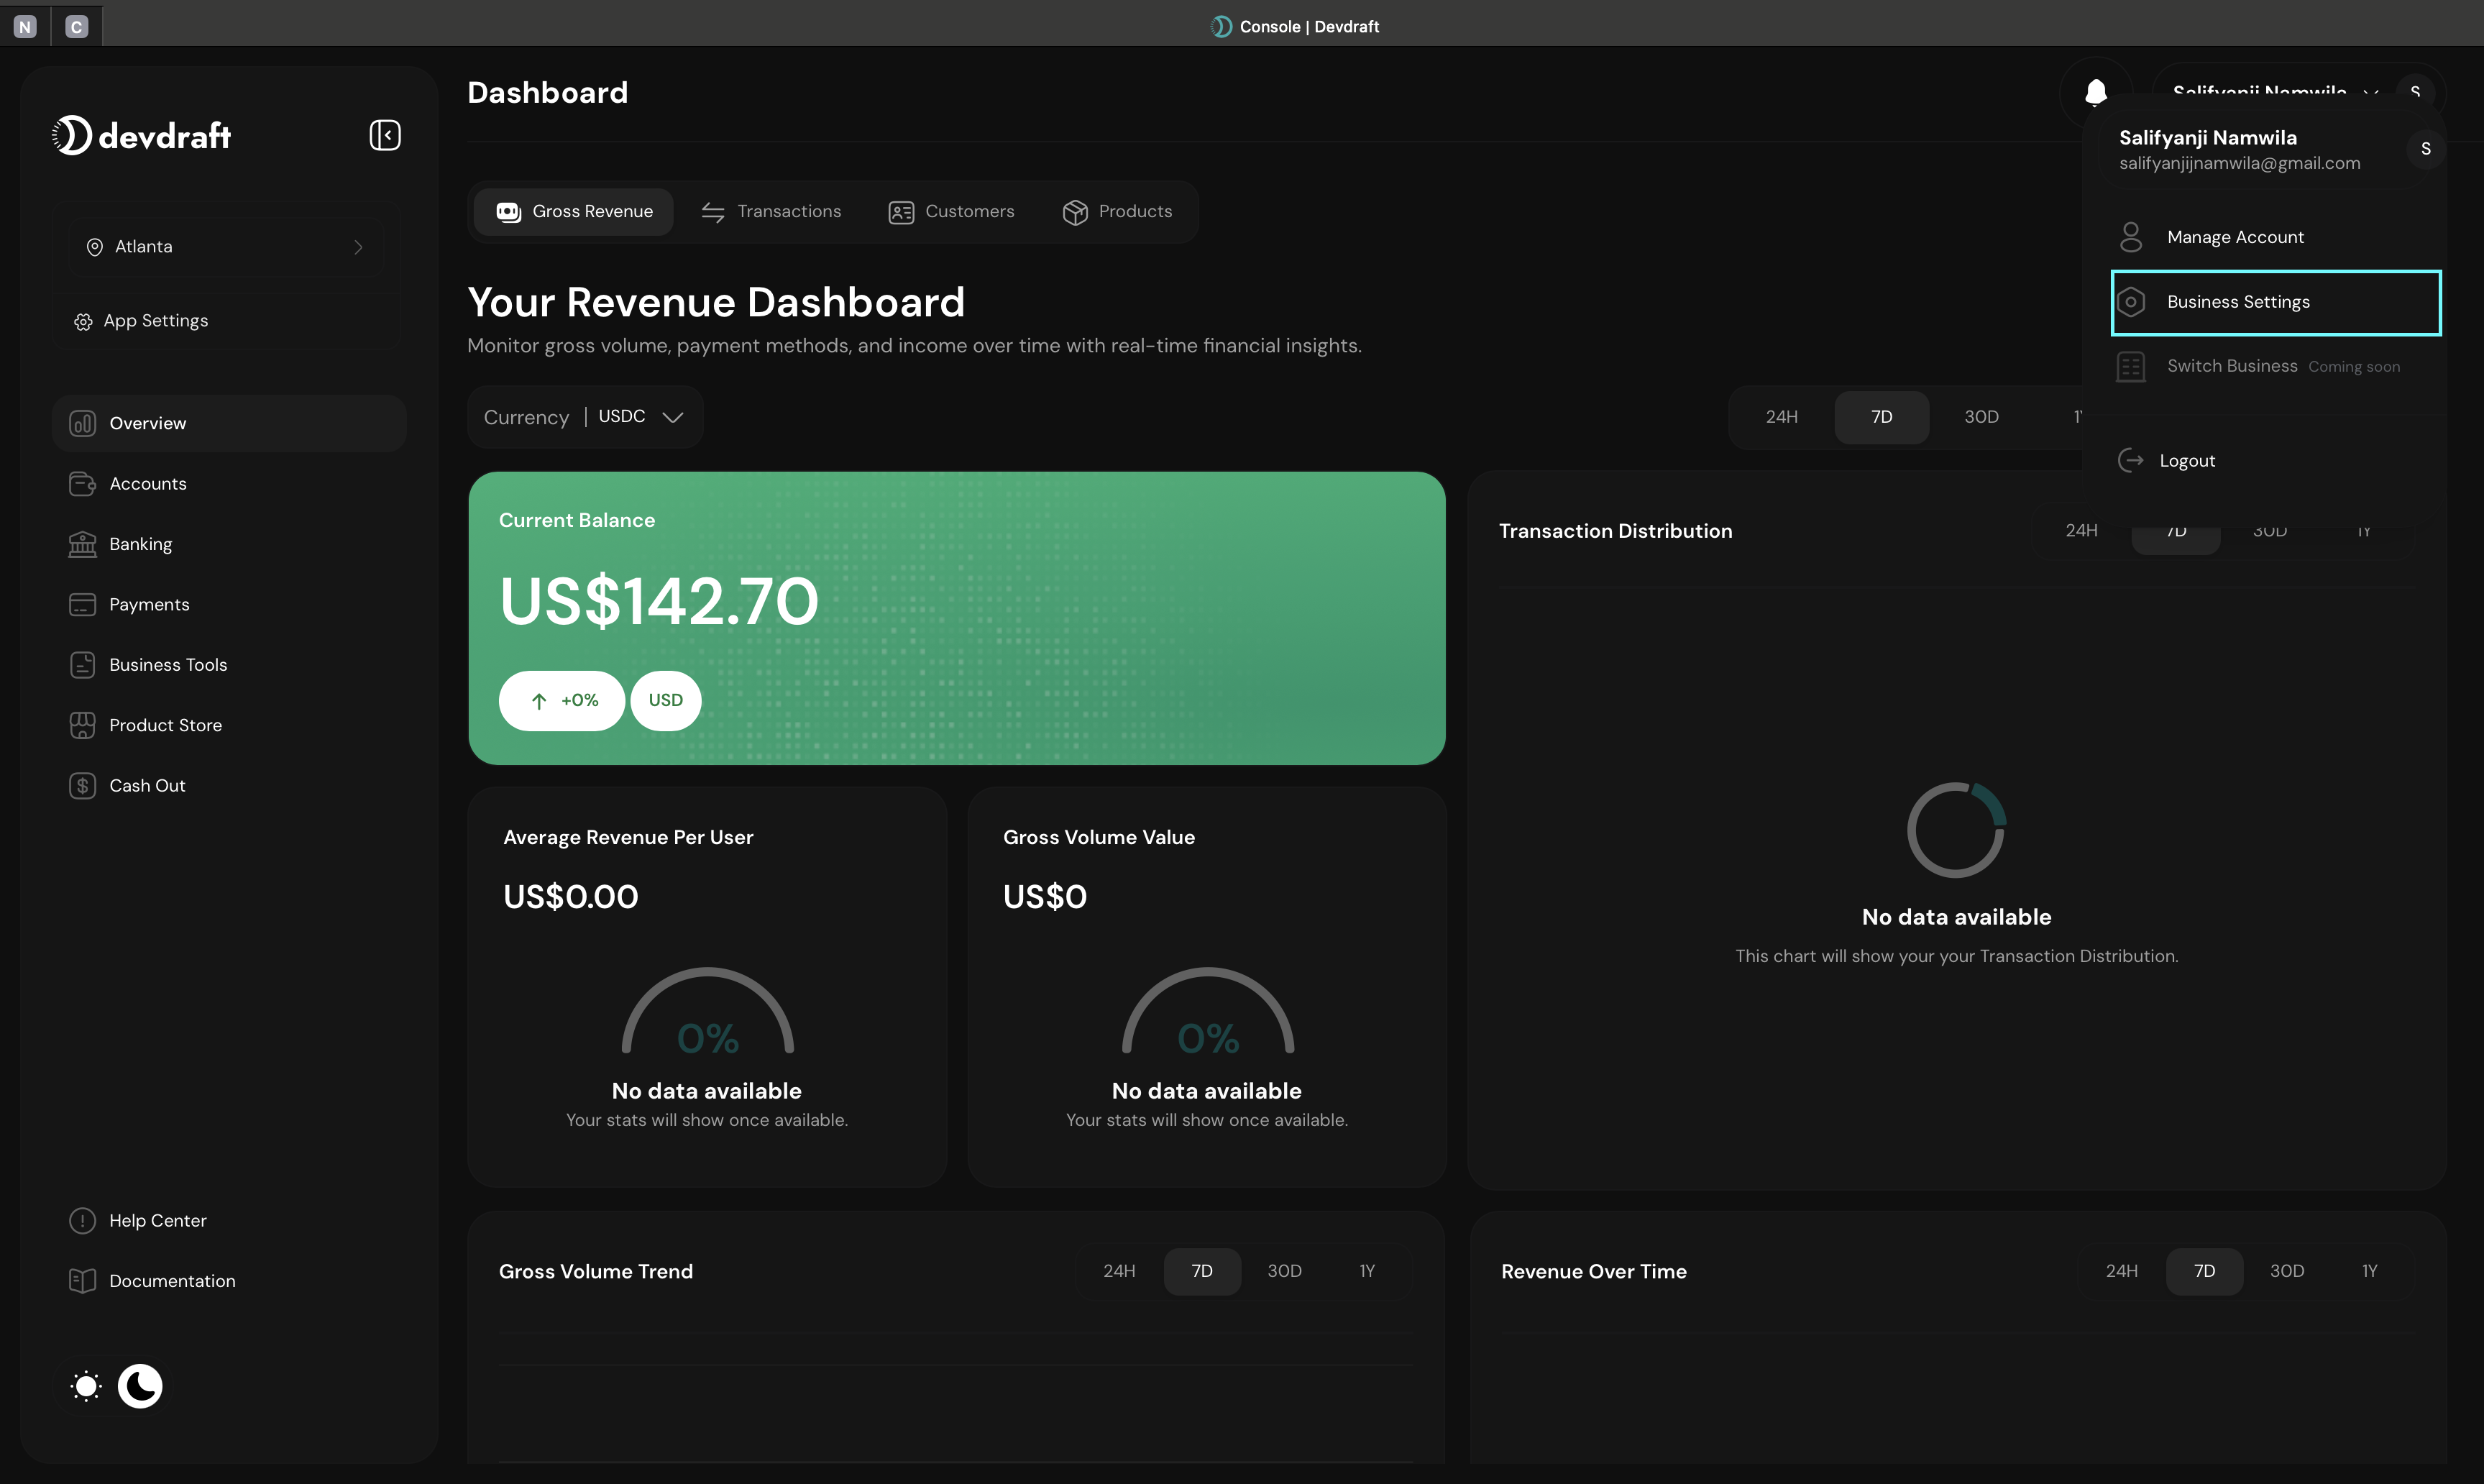
Task: Click Manage Account in the profile menu
Action: [x=2235, y=236]
